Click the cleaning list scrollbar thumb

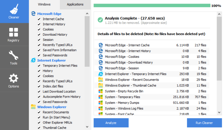pyautogui.click(x=87, y=41)
